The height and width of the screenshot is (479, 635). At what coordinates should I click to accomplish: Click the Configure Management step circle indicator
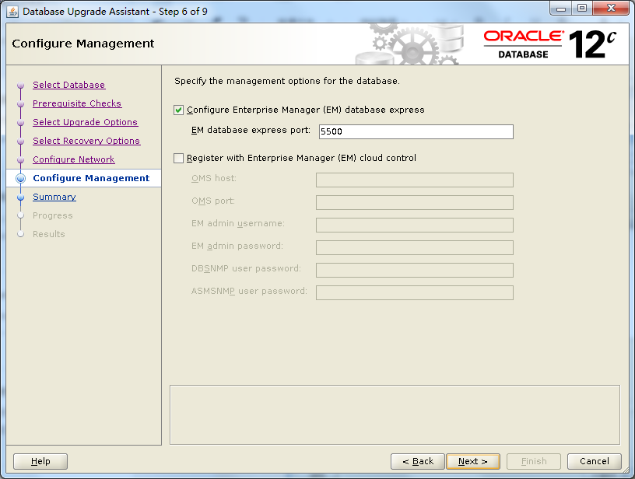click(20, 178)
